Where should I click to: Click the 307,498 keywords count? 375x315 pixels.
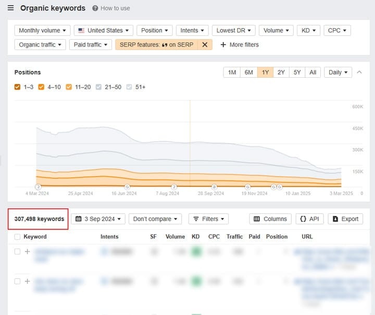pyautogui.click(x=39, y=219)
